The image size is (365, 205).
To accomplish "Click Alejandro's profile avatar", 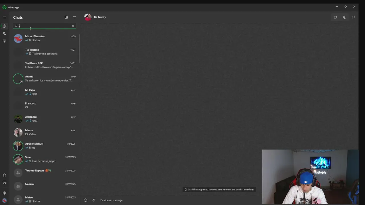I will click(18, 119).
